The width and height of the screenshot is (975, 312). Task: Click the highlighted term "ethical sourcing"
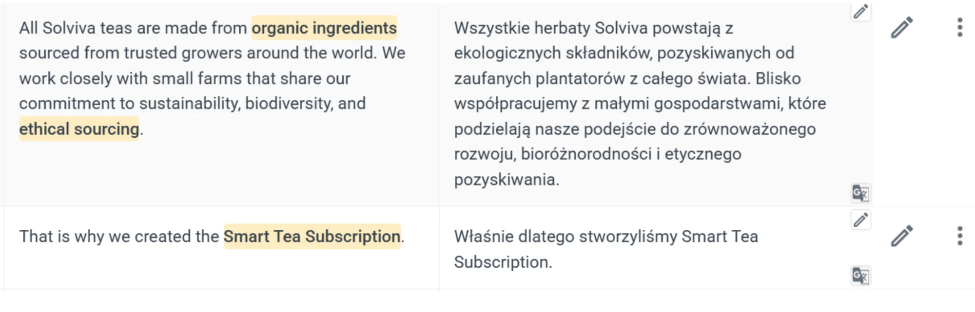coord(79,129)
